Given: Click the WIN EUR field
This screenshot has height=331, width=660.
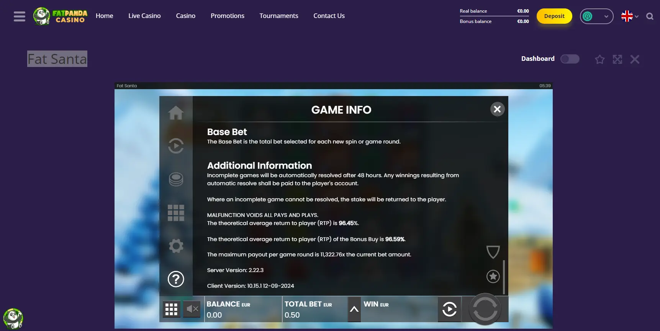Looking at the screenshot, I should [399, 309].
